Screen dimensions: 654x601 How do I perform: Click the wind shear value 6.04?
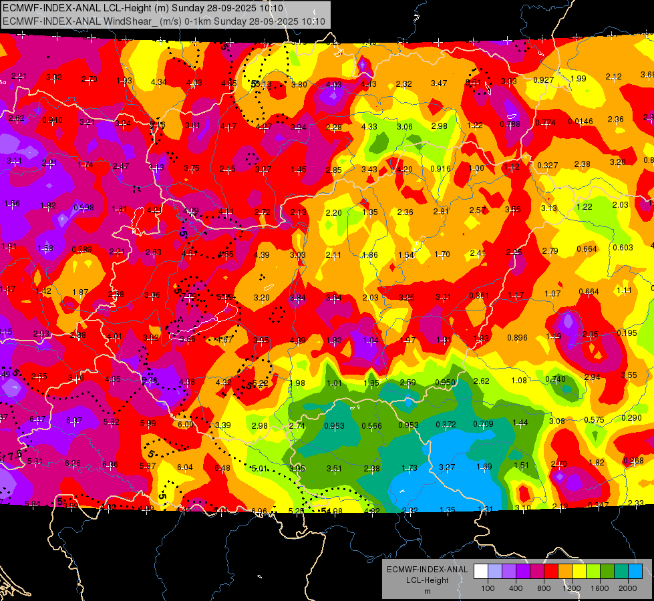tap(185, 467)
